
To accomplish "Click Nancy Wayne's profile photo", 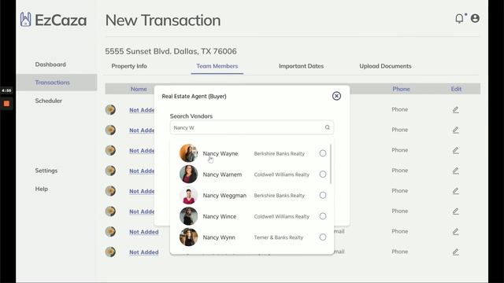I will tap(188, 153).
